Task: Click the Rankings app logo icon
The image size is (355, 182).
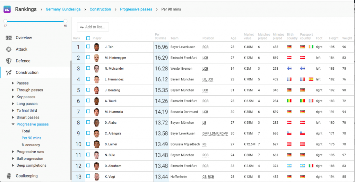Action: tap(7, 9)
